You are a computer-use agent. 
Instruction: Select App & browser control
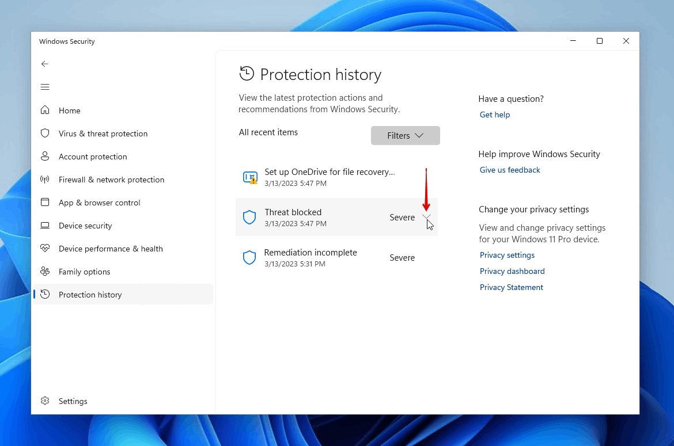(x=123, y=203)
